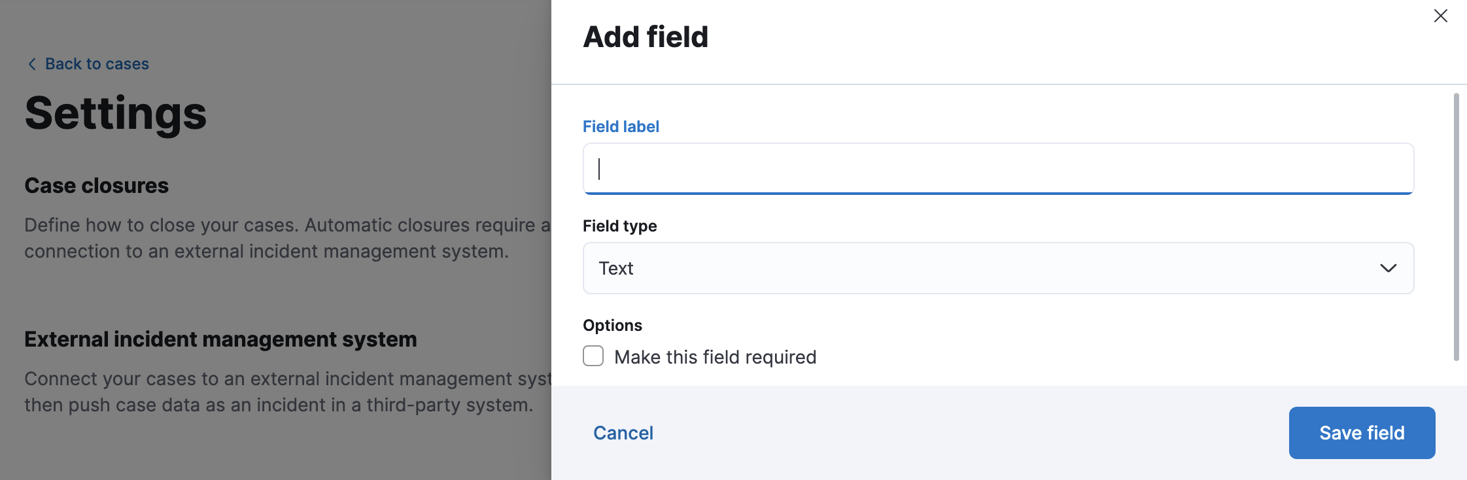
Task: Click inside the Field label entry box
Action: [997, 169]
